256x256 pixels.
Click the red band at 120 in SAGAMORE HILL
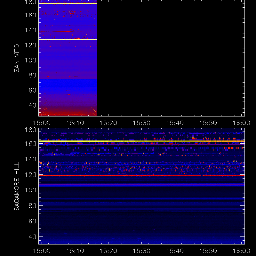coord(141,175)
